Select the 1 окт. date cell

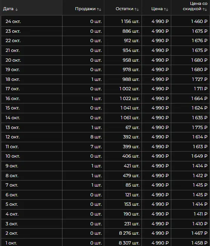point(11,243)
